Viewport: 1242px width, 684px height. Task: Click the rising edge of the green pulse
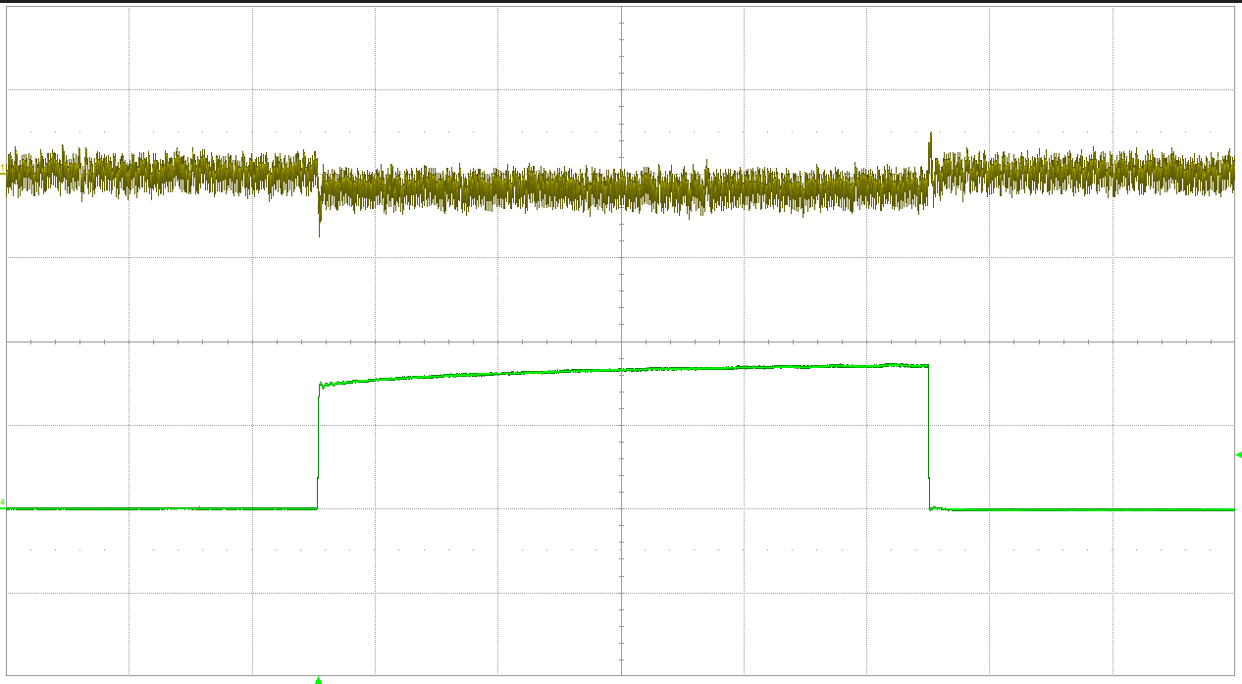pos(318,442)
